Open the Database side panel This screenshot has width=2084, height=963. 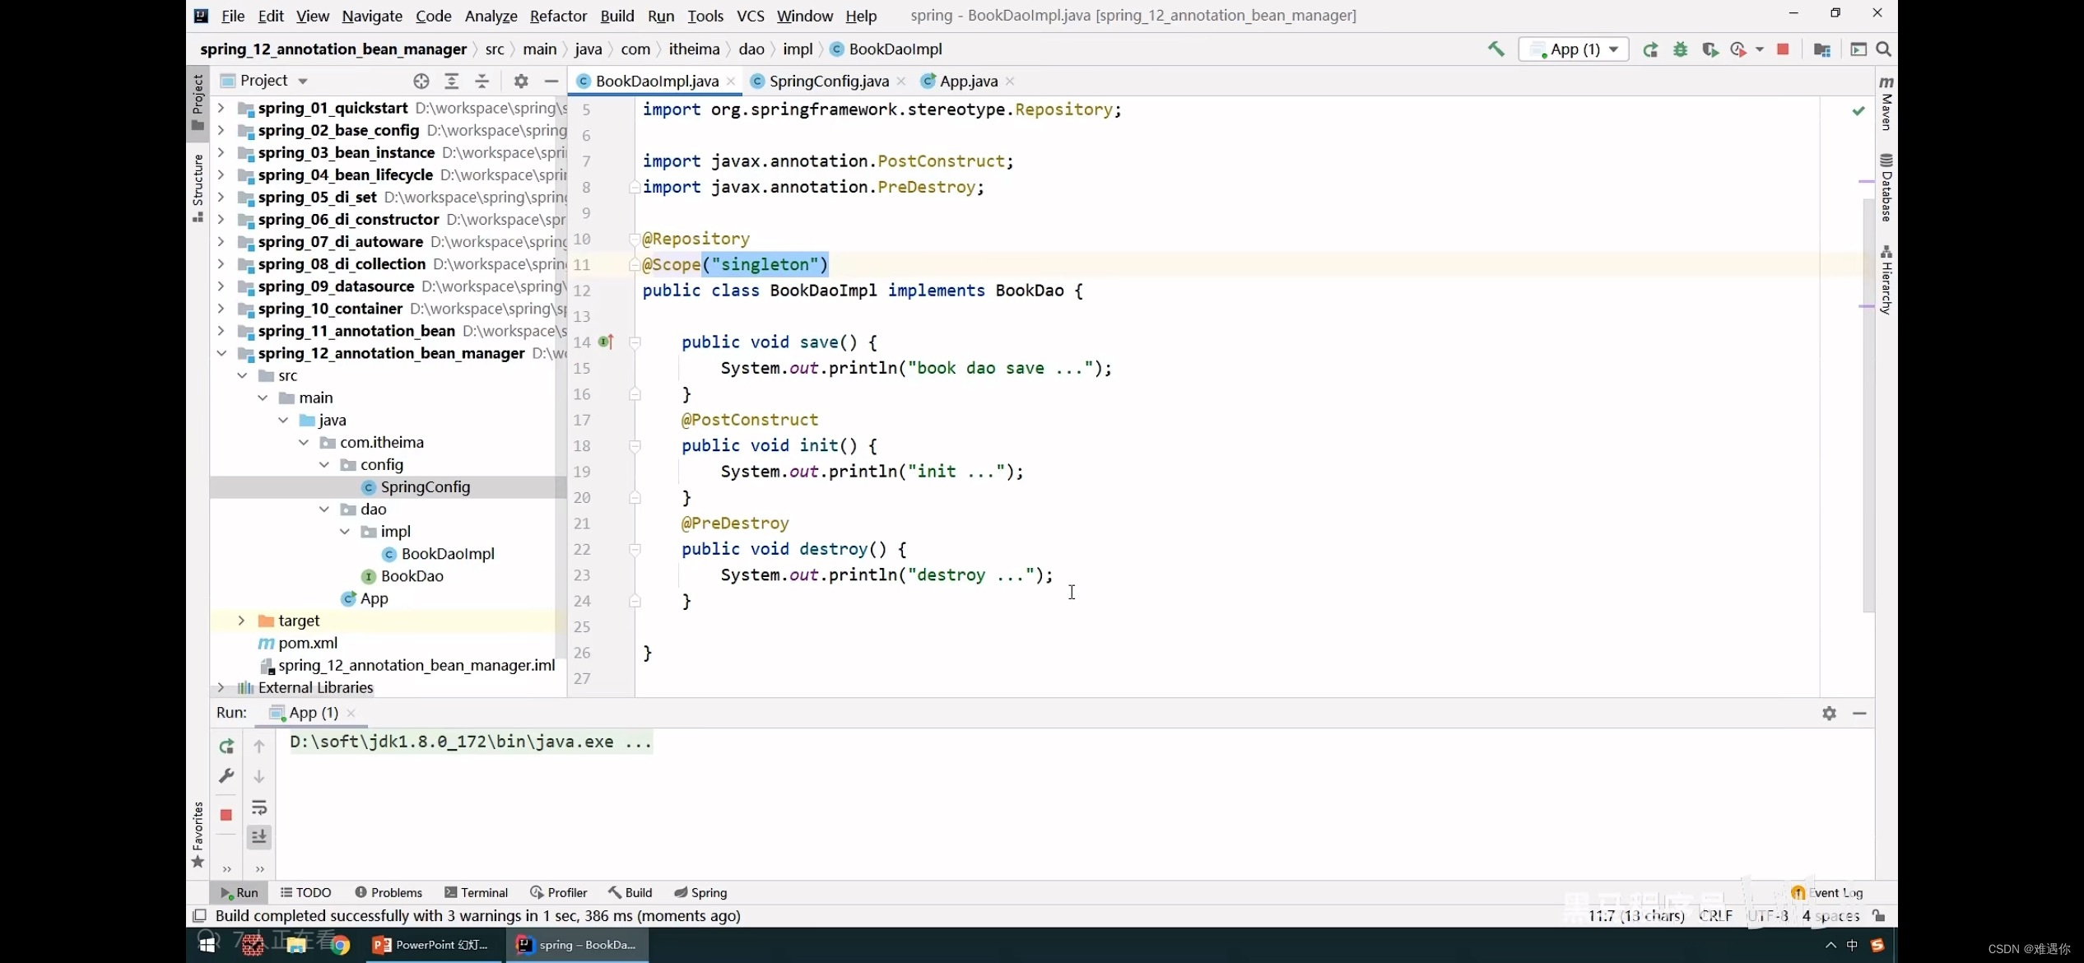[x=1886, y=188]
